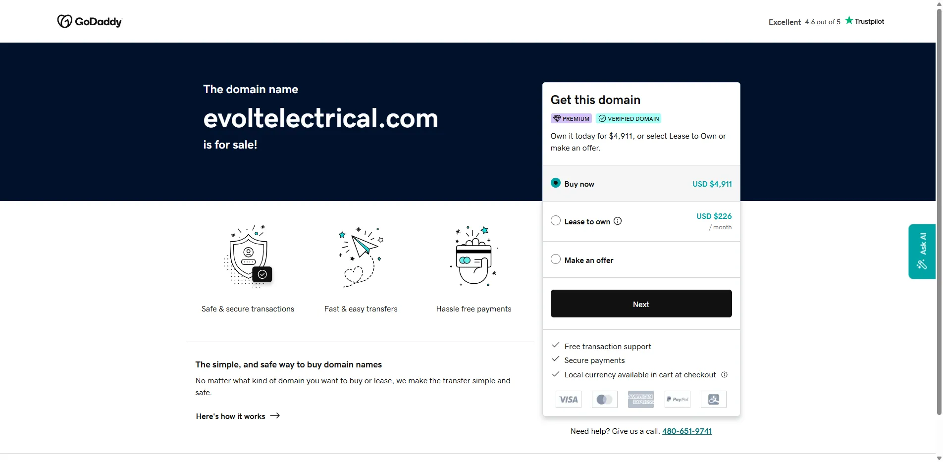The height and width of the screenshot is (462, 943).
Task: Open the Trustpilot rating badge
Action: tap(826, 21)
